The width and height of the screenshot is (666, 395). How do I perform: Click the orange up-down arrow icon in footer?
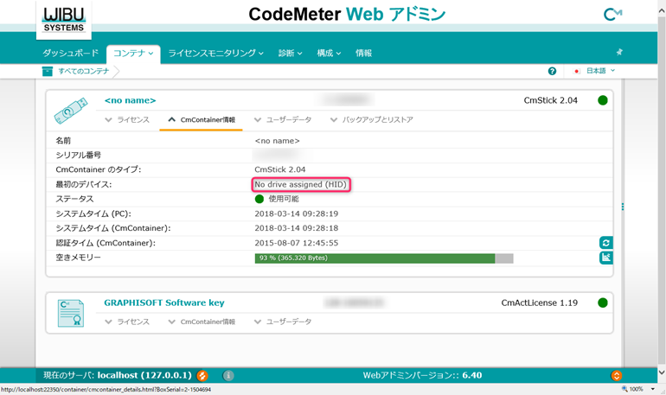(x=617, y=375)
